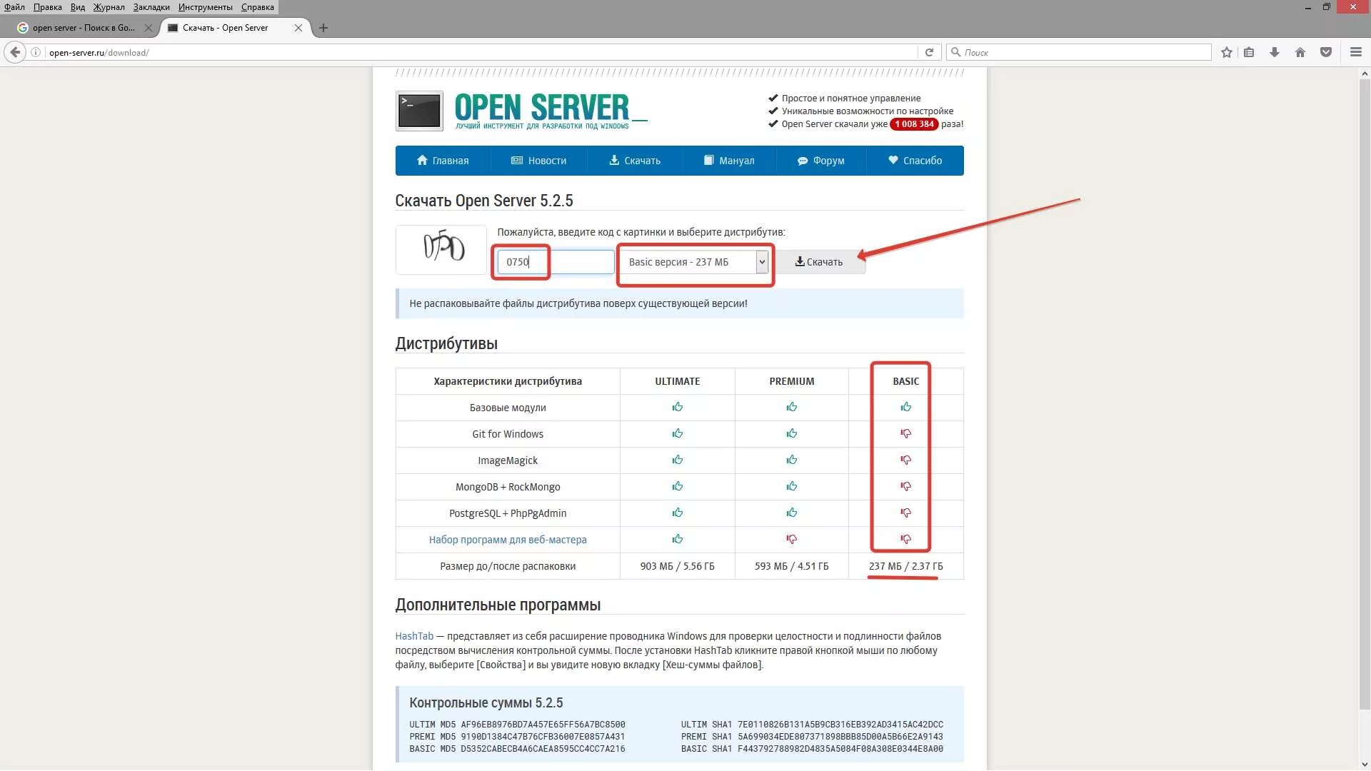
Task: Reload the page with the refresh icon
Action: click(929, 52)
